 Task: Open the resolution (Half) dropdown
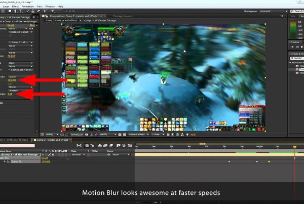108,135
